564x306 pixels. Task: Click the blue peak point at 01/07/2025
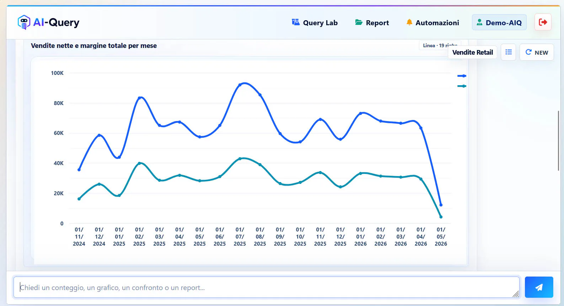240,85
